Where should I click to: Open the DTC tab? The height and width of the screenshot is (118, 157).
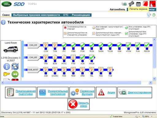(66, 15)
